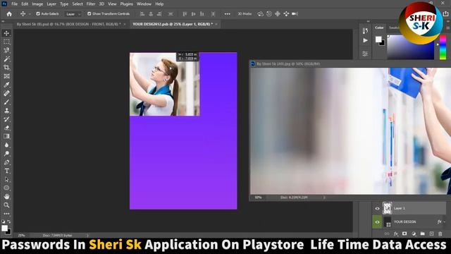Select the YOUR DESIGN layer thumbnail
Viewport: 451px width, 254px height.
[x=387, y=222]
